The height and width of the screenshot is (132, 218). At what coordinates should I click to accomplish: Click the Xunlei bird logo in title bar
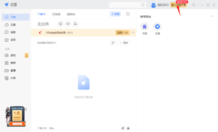point(7,5)
